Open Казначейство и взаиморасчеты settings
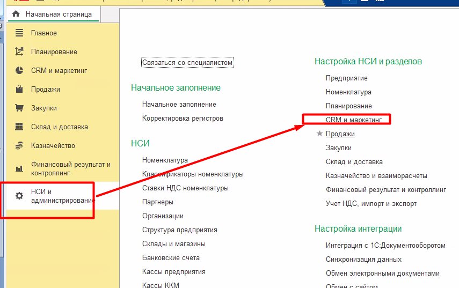The height and width of the screenshot is (288, 459). click(376, 175)
